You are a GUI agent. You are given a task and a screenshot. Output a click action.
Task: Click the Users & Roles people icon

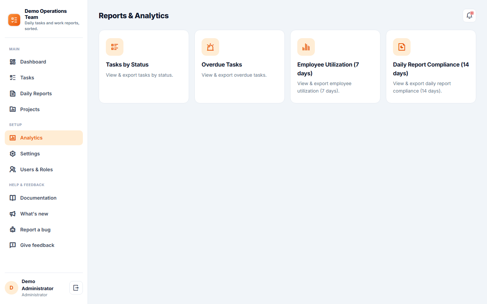point(13,170)
